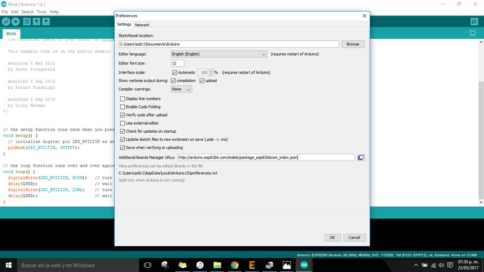Open the Edit menu
The image size is (484, 272).
click(x=15, y=12)
